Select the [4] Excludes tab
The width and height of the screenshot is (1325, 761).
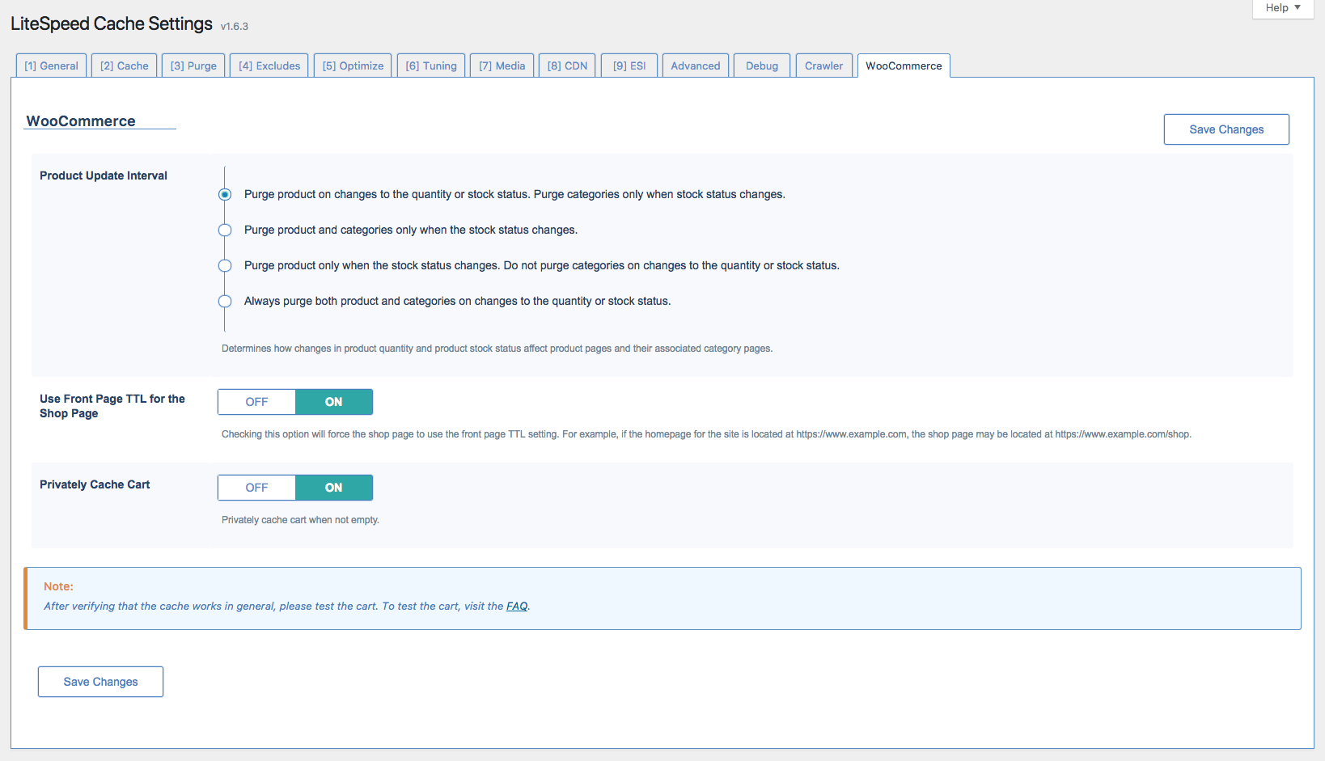pyautogui.click(x=269, y=66)
